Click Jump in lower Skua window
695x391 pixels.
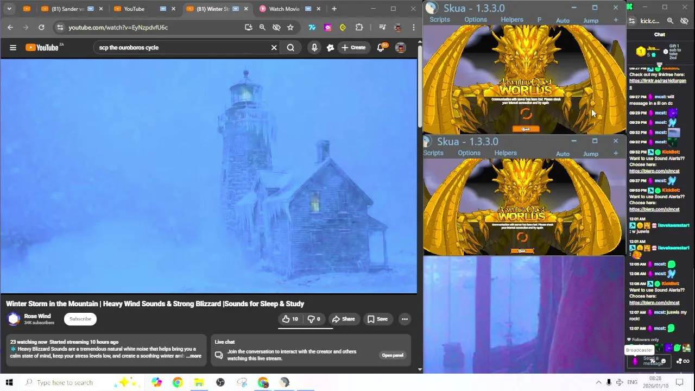pos(591,154)
